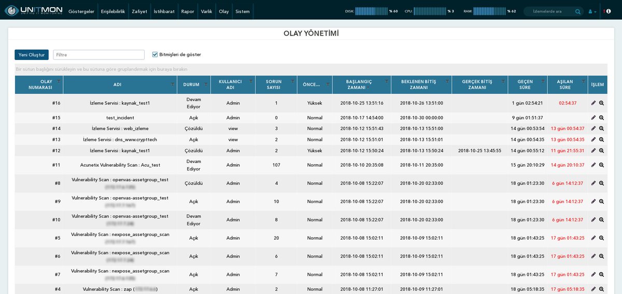Open filter for Geçen Süre column
622x294 pixels.
[x=543, y=81]
